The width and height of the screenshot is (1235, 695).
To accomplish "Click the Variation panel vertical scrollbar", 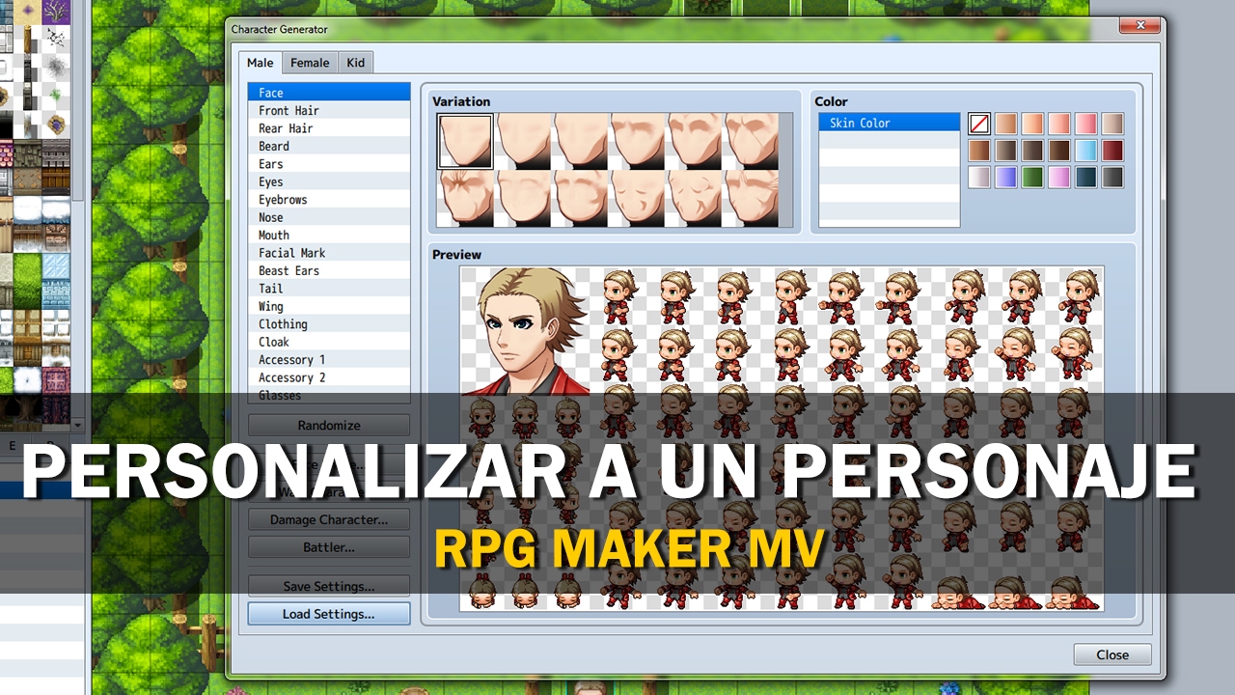I will [785, 170].
